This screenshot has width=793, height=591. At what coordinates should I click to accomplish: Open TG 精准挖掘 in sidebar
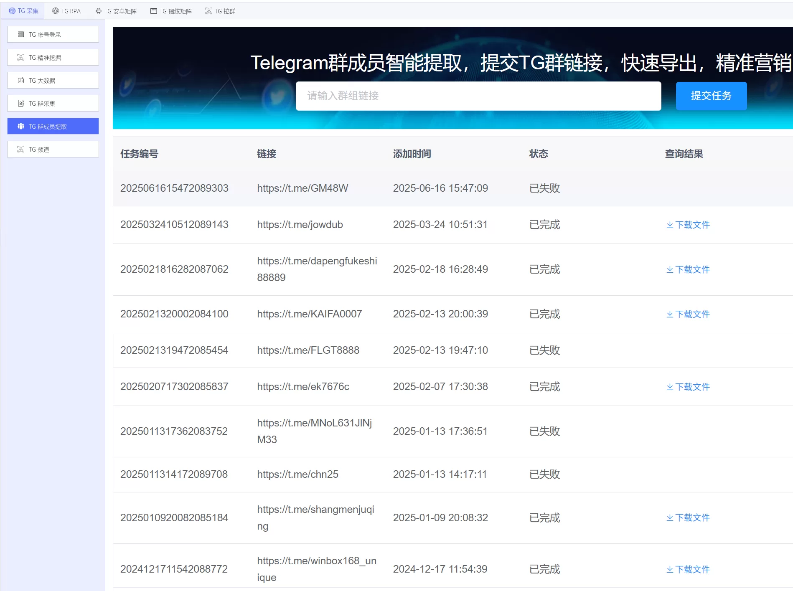[53, 57]
